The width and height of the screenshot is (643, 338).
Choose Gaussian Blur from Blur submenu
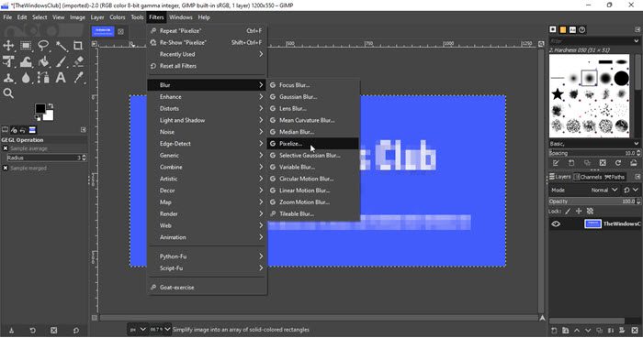313,97
